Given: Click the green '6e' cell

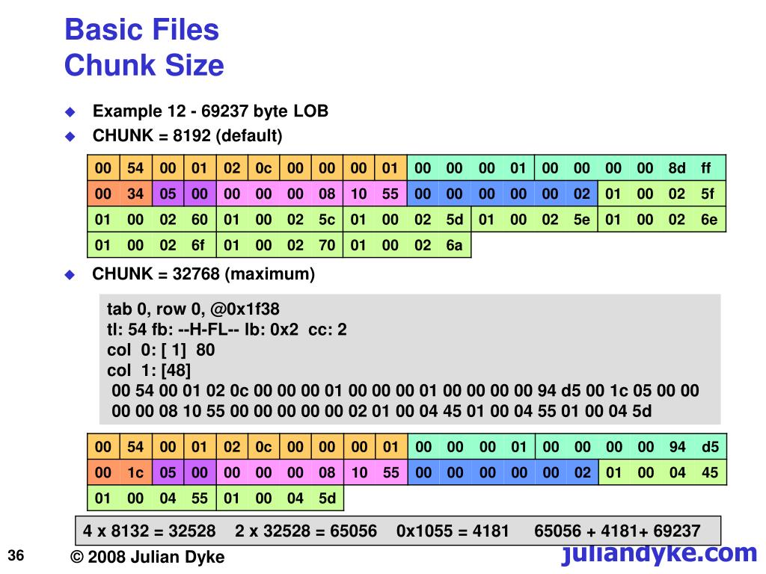Looking at the screenshot, I should (709, 220).
